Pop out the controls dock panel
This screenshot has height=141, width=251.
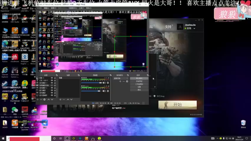[x=147, y=75]
